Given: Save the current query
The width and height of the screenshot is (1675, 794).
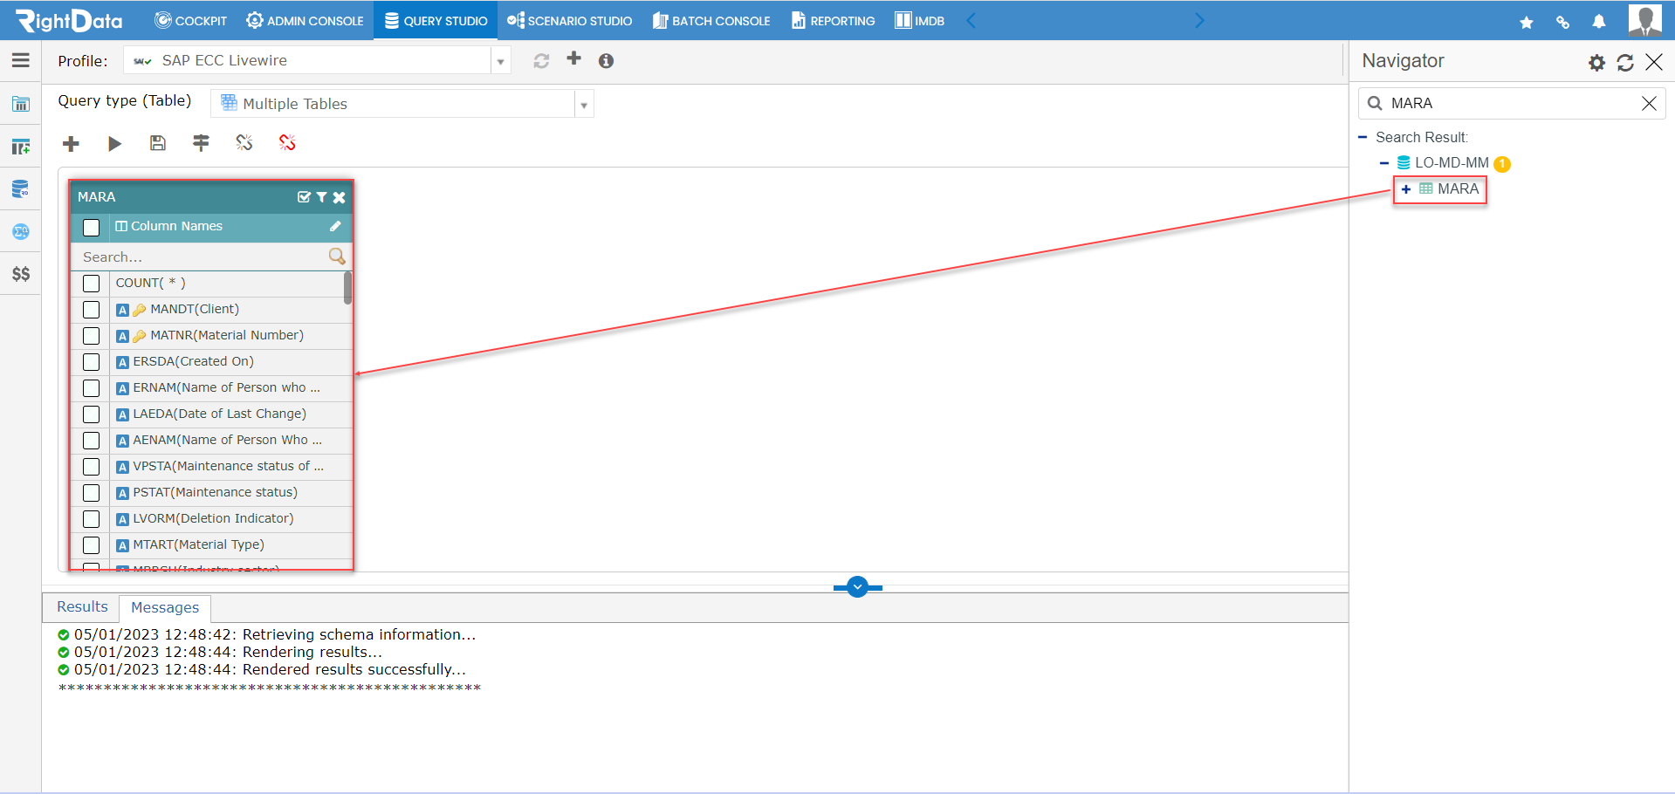Looking at the screenshot, I should [157, 143].
